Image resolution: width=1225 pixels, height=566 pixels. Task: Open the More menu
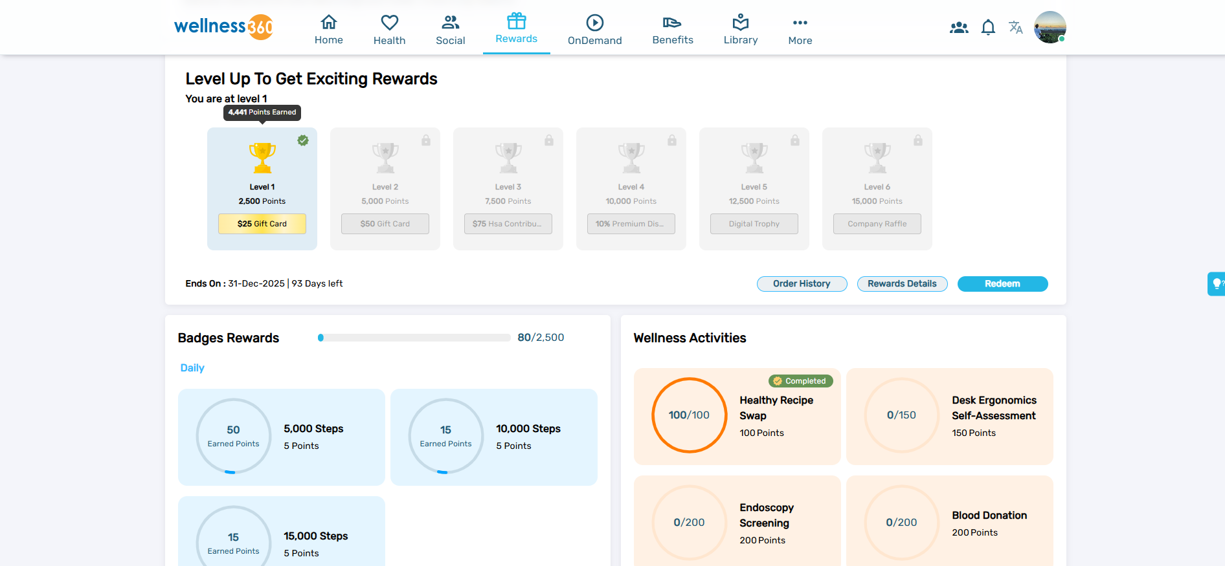[800, 30]
